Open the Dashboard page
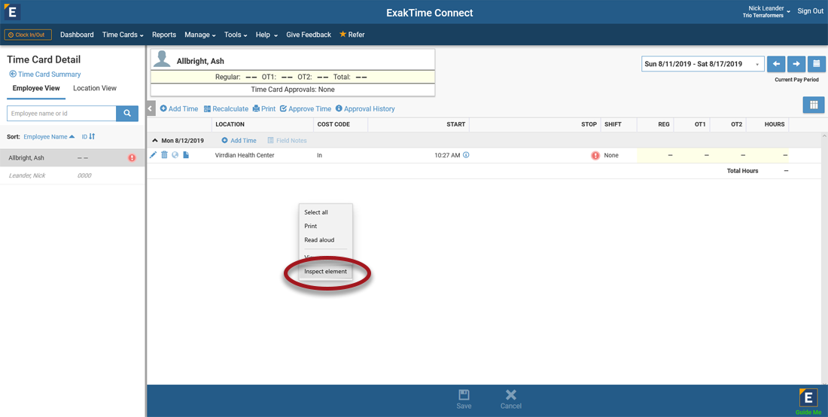828x417 pixels. (x=77, y=35)
